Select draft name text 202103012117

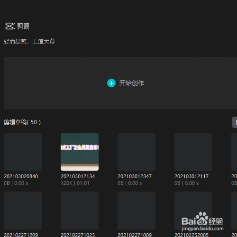coord(191,176)
